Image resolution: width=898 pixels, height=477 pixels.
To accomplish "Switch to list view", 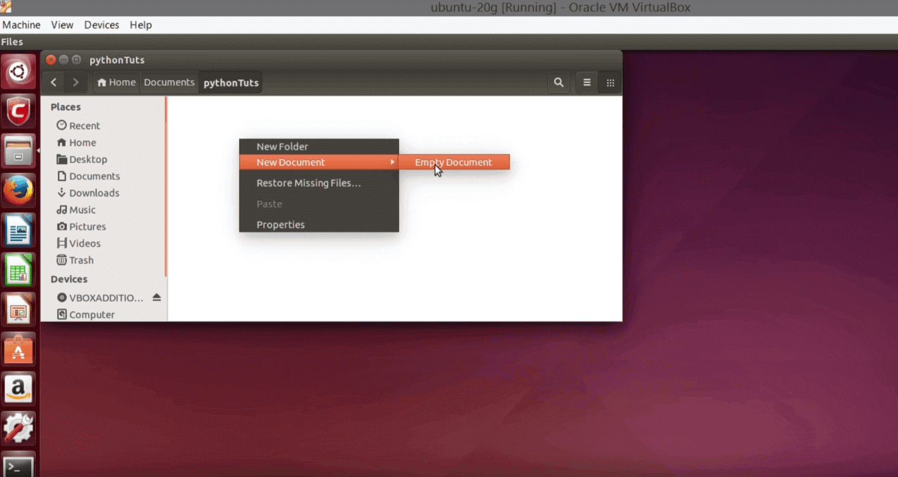I will (586, 82).
